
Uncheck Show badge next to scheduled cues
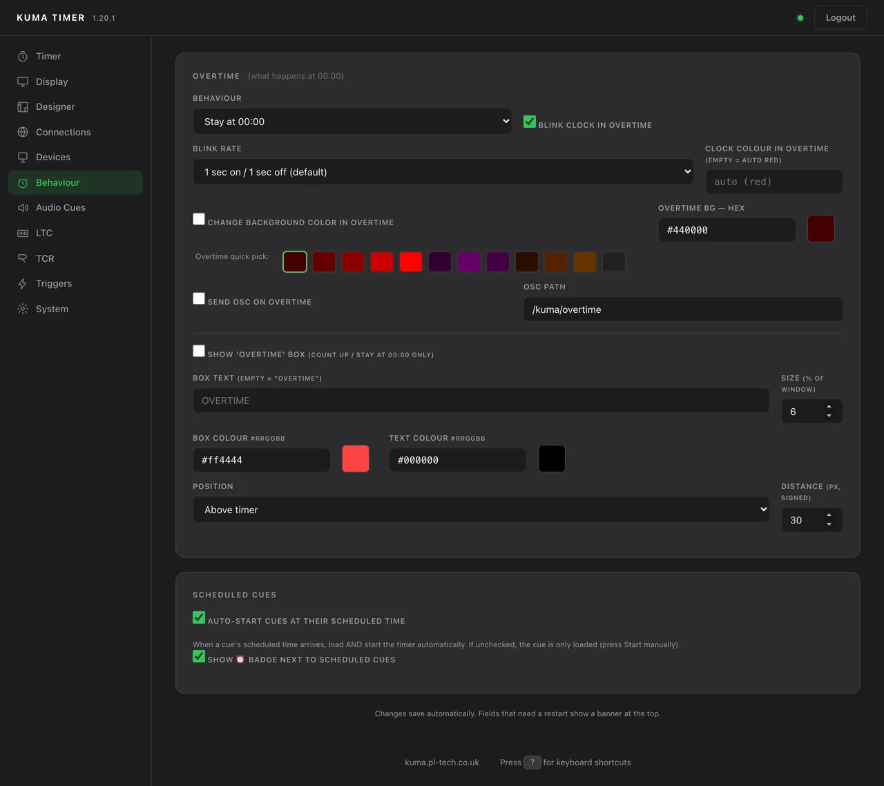tap(199, 656)
